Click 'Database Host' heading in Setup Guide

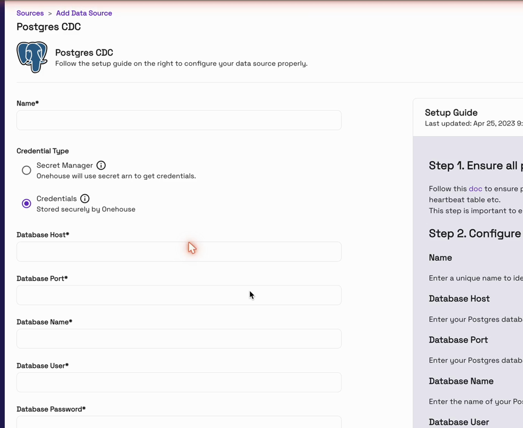[459, 299]
